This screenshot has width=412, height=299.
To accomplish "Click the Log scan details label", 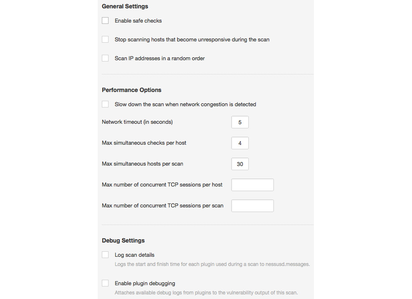I will [x=134, y=255].
